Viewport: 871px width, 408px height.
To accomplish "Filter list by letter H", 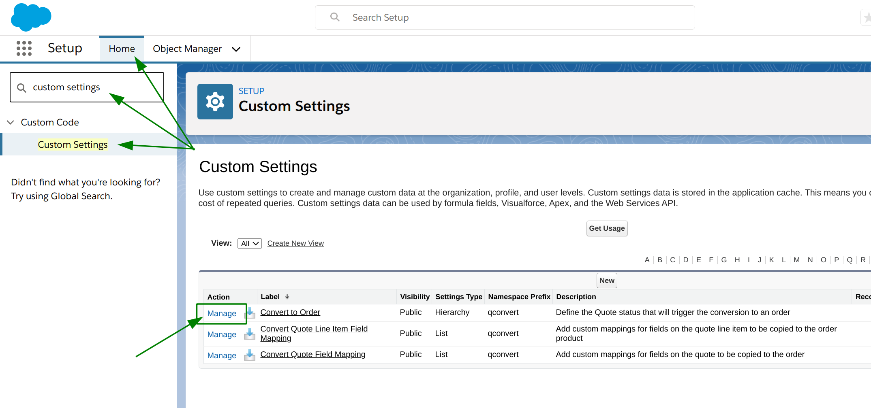I will [737, 260].
